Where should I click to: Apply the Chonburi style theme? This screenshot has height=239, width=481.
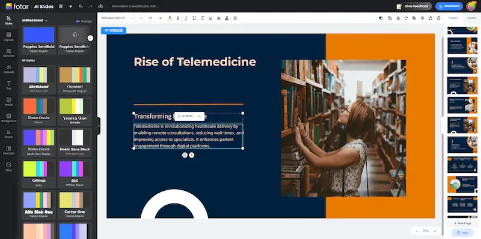(x=75, y=79)
